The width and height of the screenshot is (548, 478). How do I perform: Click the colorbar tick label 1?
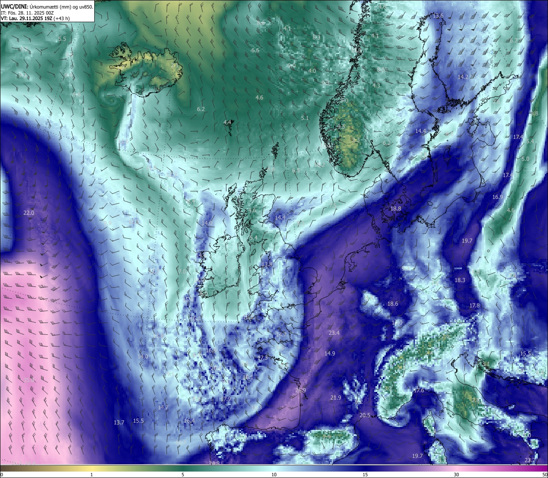[x=92, y=475]
